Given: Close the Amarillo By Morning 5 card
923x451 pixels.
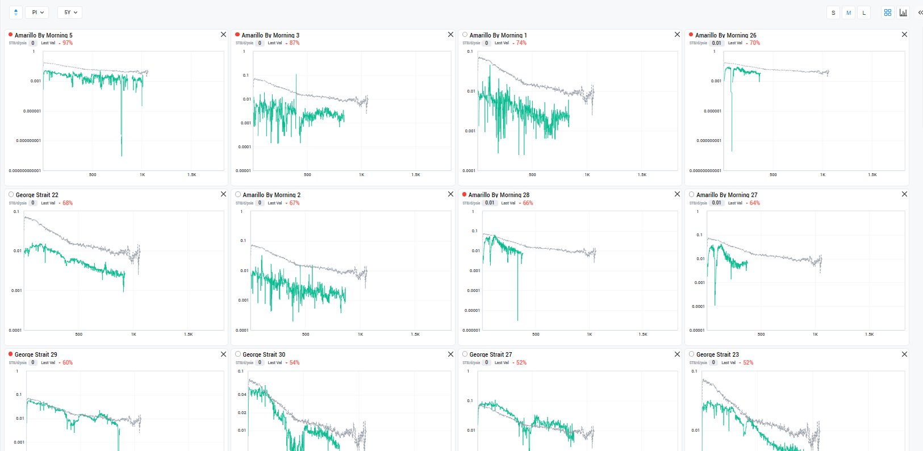Looking at the screenshot, I should tap(223, 35).
